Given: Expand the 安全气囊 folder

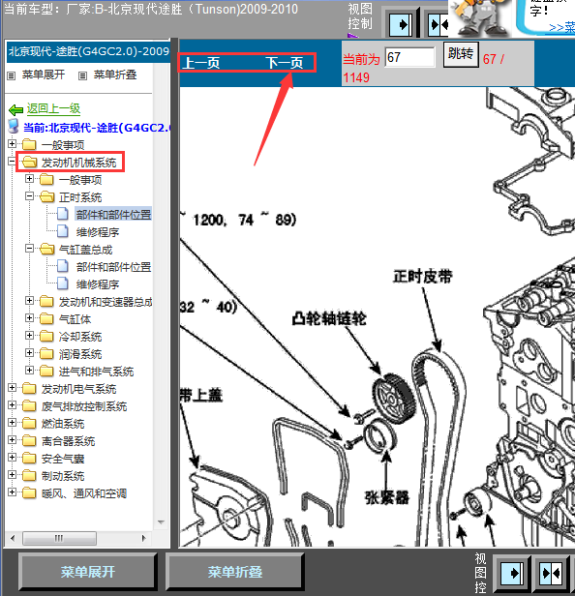Looking at the screenshot, I should coord(12,458).
